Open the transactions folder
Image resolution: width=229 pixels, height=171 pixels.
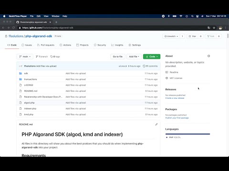(31, 79)
